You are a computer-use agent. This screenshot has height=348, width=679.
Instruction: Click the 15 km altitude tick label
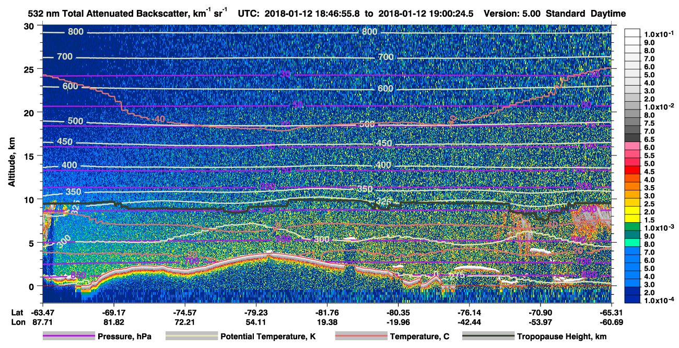coord(30,155)
